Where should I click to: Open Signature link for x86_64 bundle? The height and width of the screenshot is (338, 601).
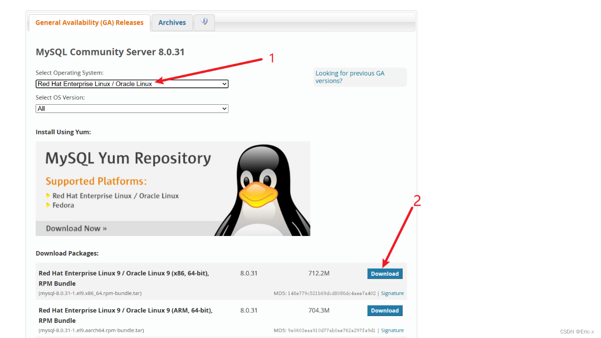[x=393, y=293]
